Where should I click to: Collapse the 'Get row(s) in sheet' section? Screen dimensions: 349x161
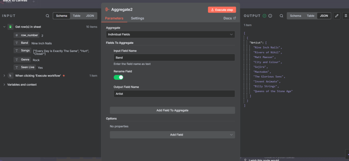pyautogui.click(x=4, y=26)
